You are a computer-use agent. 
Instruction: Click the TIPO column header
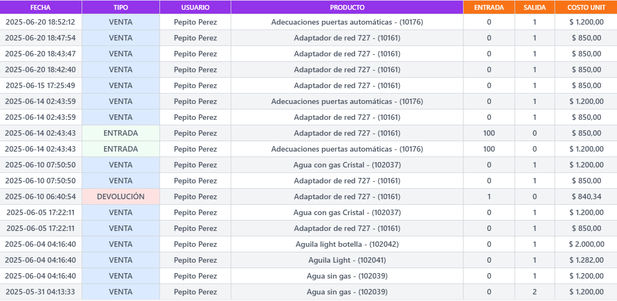(x=121, y=8)
